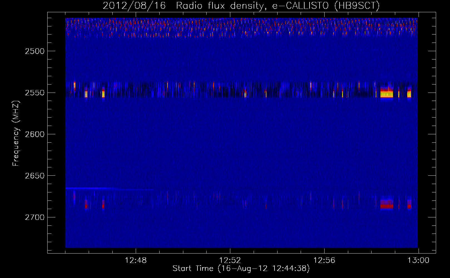Click the 13:00 time tick label

(418, 260)
